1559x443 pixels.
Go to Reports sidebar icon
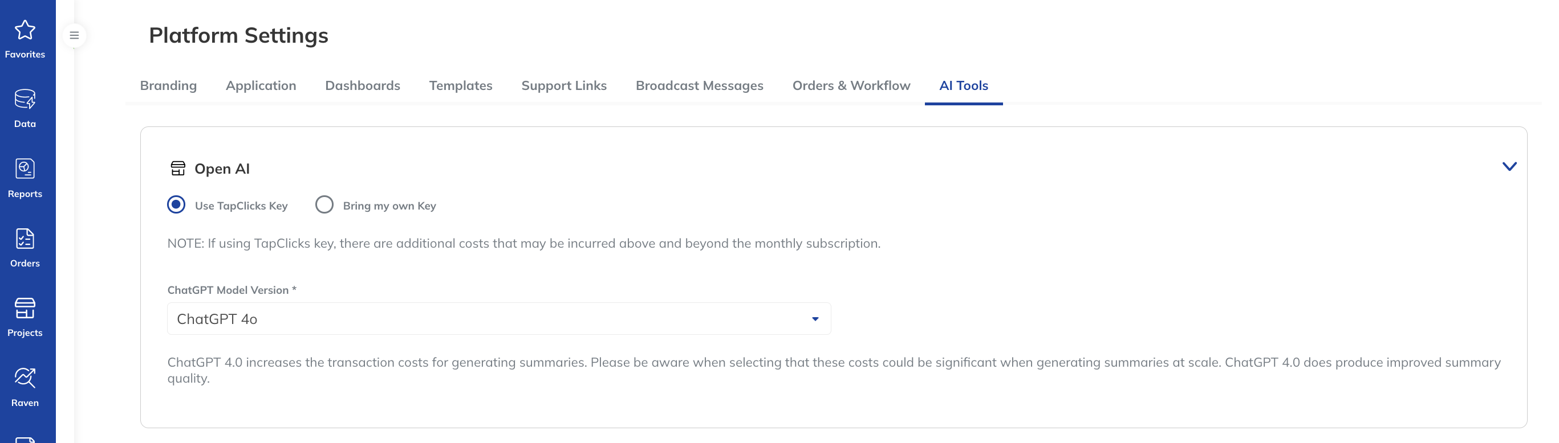click(x=25, y=169)
